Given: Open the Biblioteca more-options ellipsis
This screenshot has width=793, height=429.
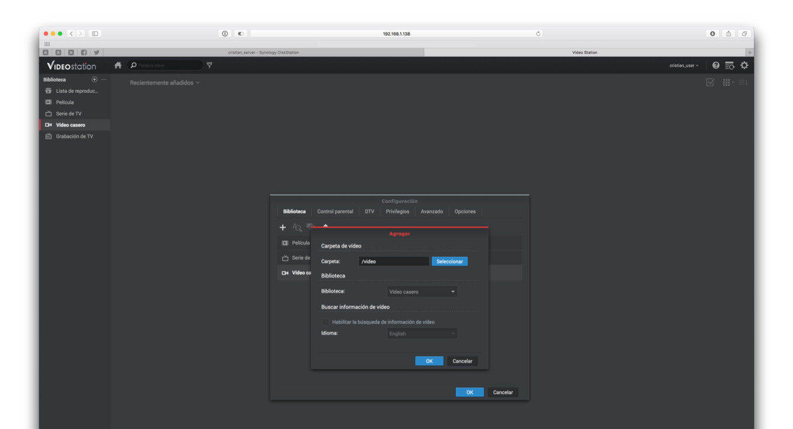Looking at the screenshot, I should pyautogui.click(x=104, y=79).
